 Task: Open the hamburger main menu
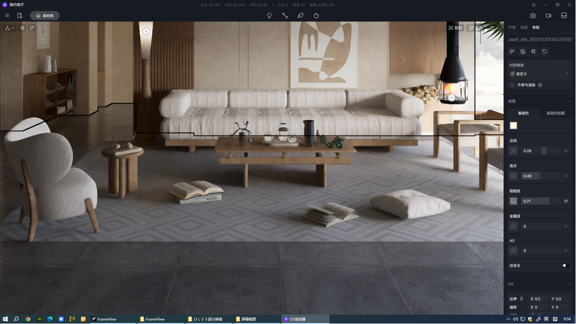click(x=7, y=16)
